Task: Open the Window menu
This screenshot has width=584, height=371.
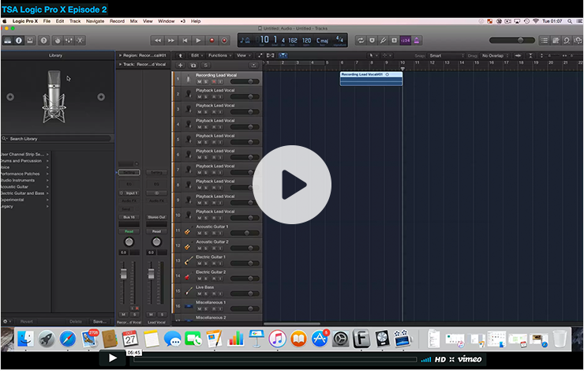Action: tap(166, 21)
